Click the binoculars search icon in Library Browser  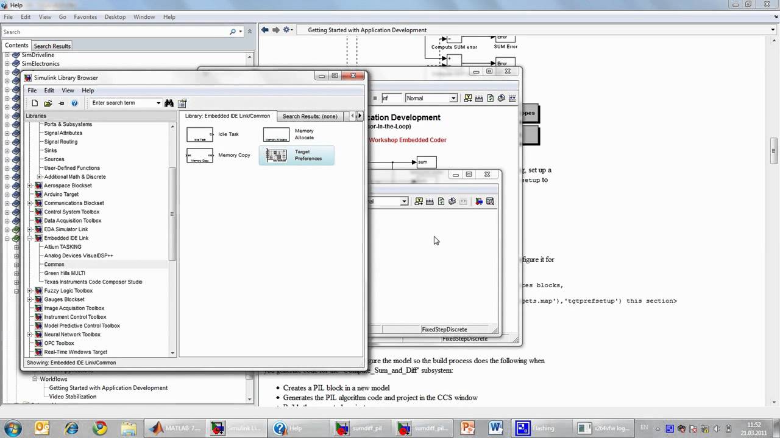pyautogui.click(x=169, y=103)
